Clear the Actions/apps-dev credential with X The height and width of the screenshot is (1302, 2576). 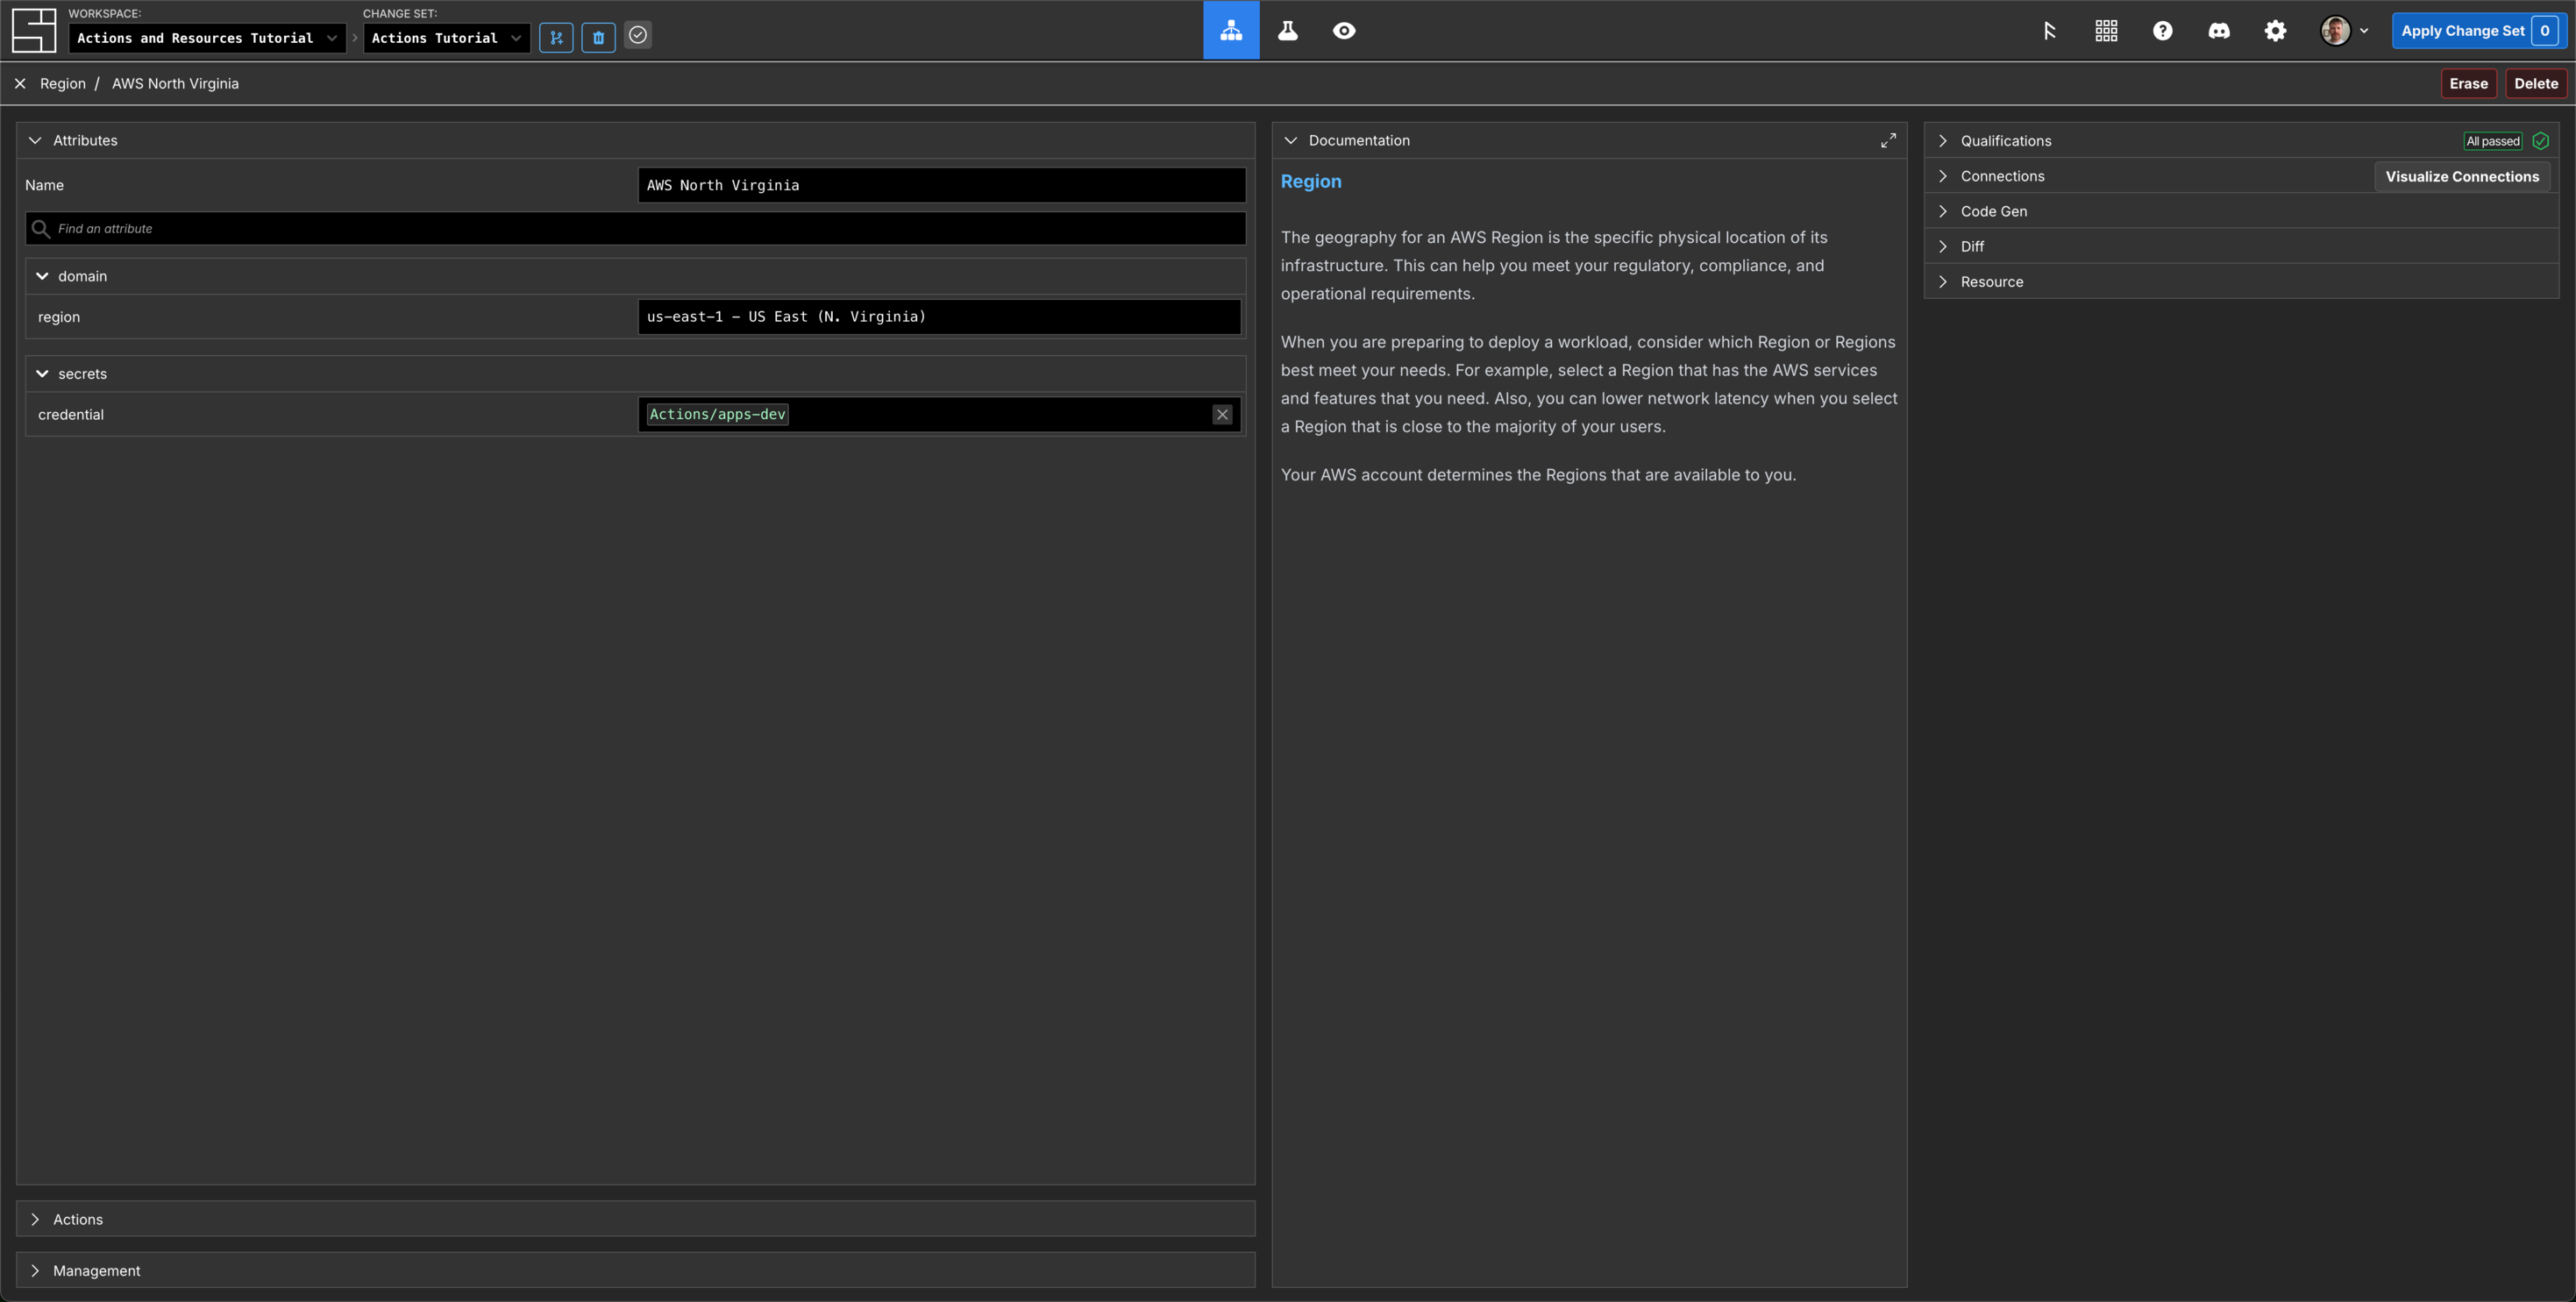pyautogui.click(x=1222, y=414)
